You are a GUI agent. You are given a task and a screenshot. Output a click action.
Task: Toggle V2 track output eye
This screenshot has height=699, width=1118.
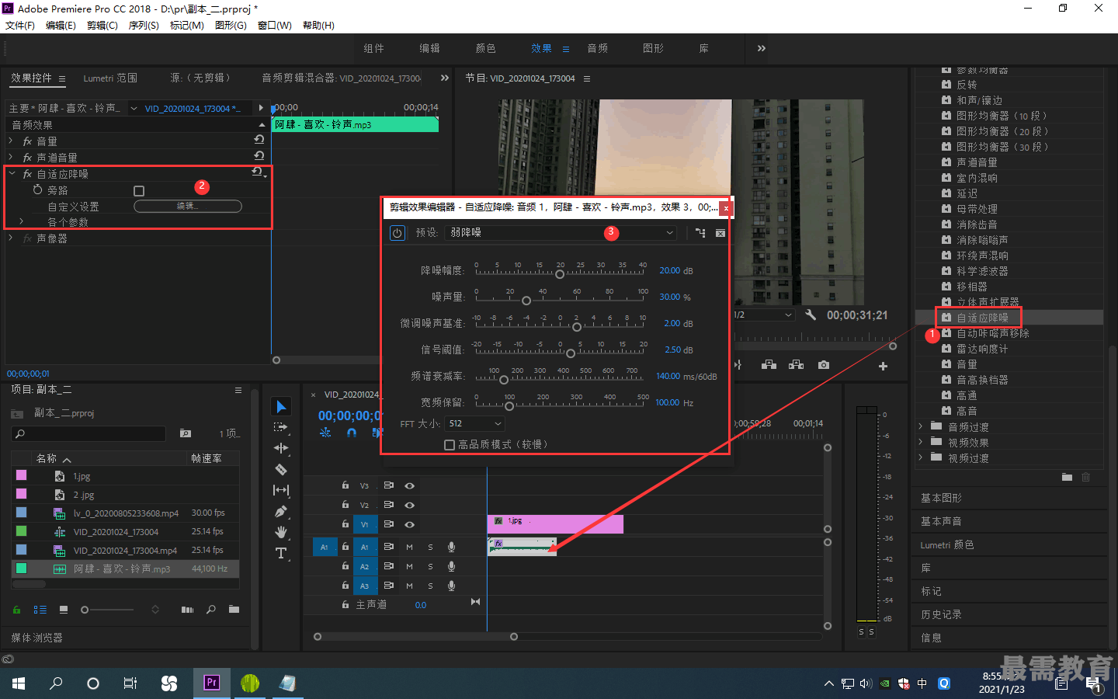409,505
